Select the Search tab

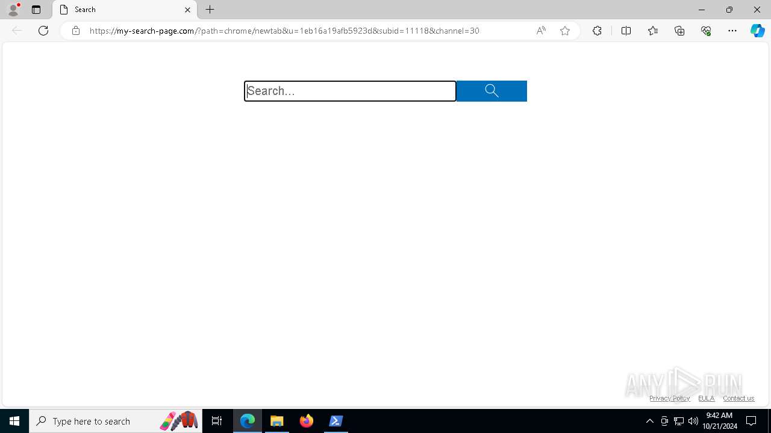pyautogui.click(x=125, y=10)
